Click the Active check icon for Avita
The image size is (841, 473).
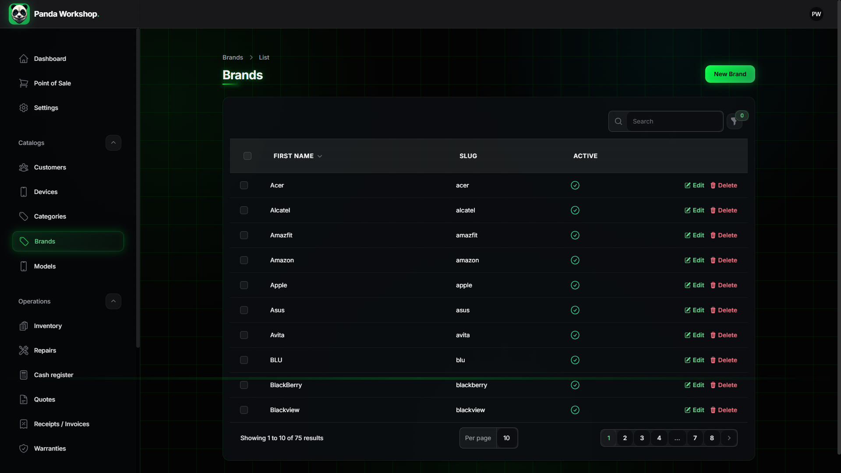coord(575,335)
